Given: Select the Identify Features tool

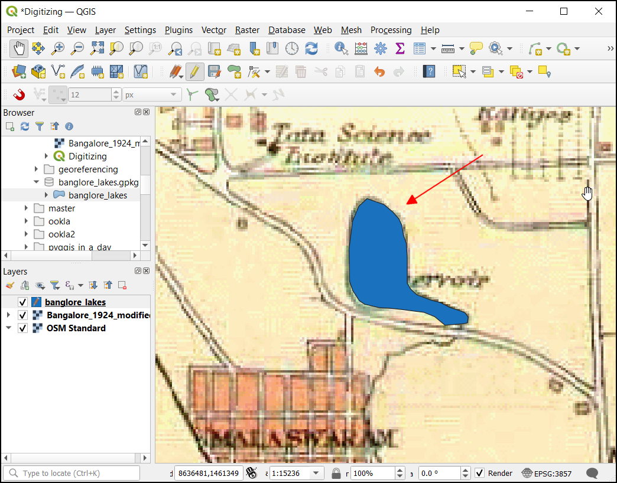Looking at the screenshot, I should 341,49.
